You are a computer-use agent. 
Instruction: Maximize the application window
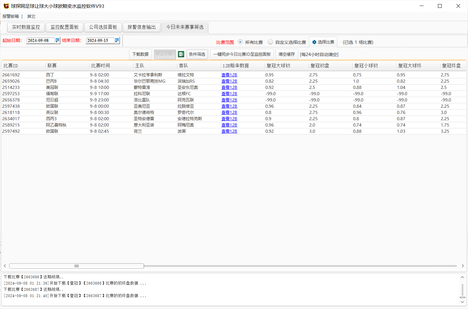440,6
